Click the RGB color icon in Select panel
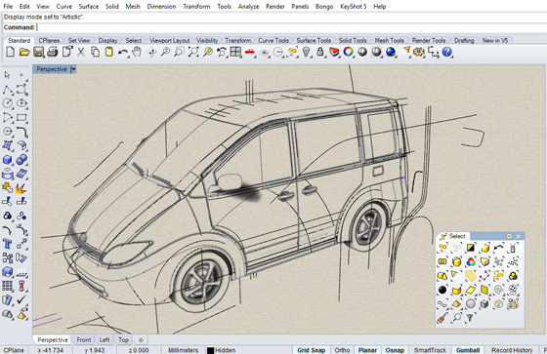The height and width of the screenshot is (354, 547). (x=470, y=261)
